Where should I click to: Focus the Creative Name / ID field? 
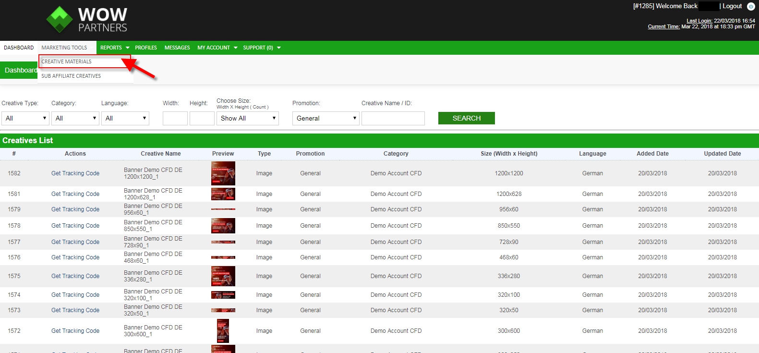(393, 118)
